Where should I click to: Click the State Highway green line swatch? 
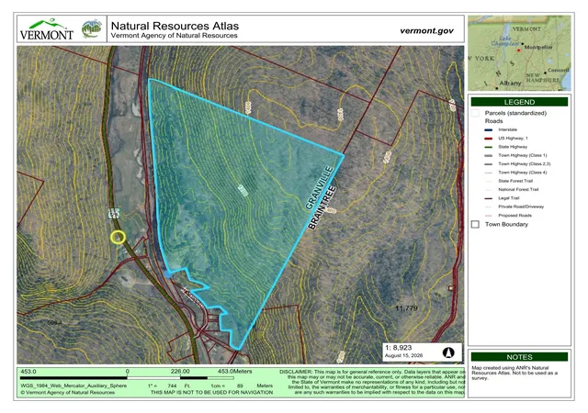pyautogui.click(x=488, y=147)
